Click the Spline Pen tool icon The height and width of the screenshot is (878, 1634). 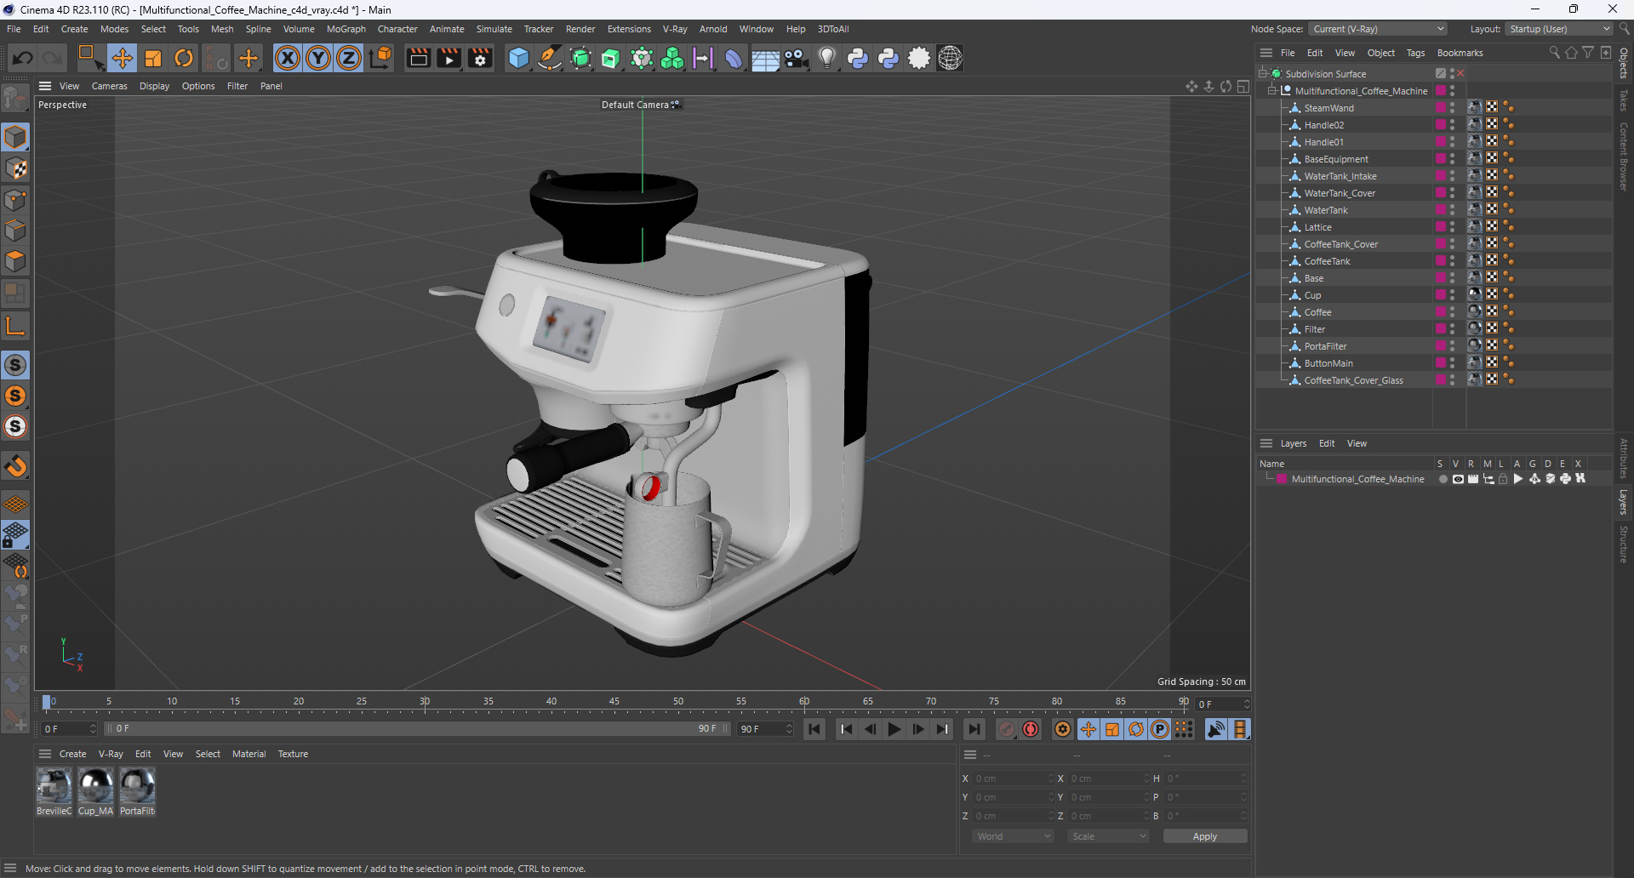pos(550,58)
